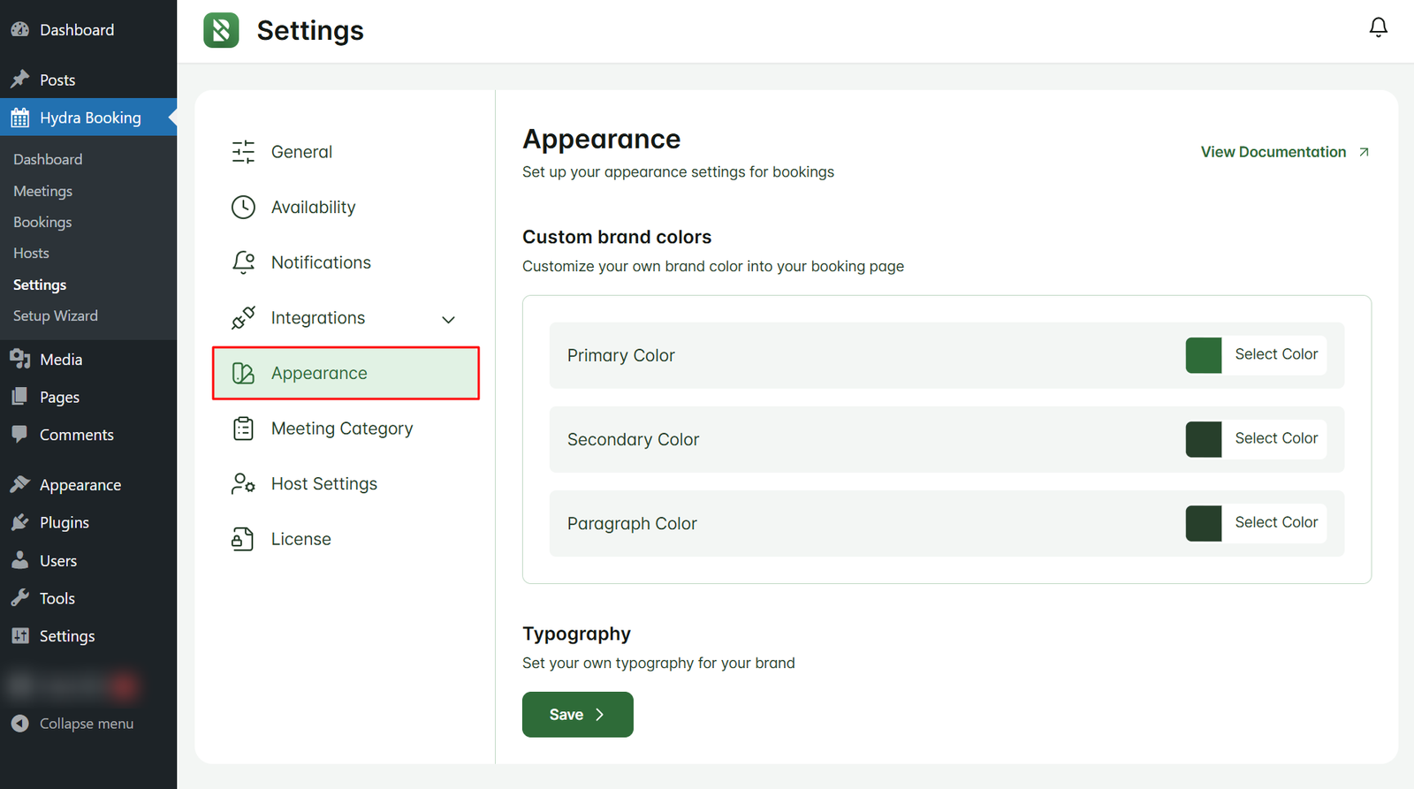Click the Collapse menu label

(87, 723)
